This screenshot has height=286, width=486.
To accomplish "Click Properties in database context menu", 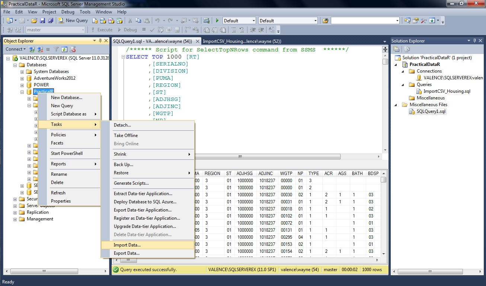I will point(69,201).
